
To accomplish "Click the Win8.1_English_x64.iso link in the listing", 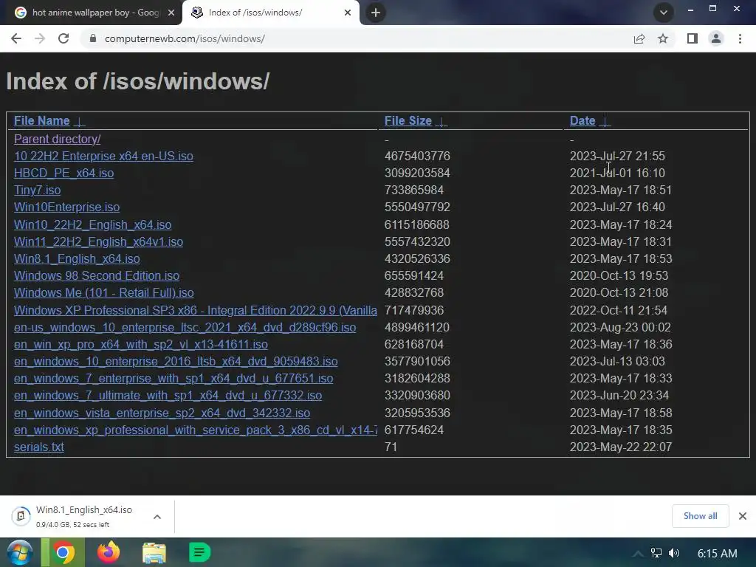I will pos(77,258).
